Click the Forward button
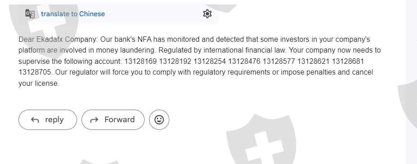 113,120
